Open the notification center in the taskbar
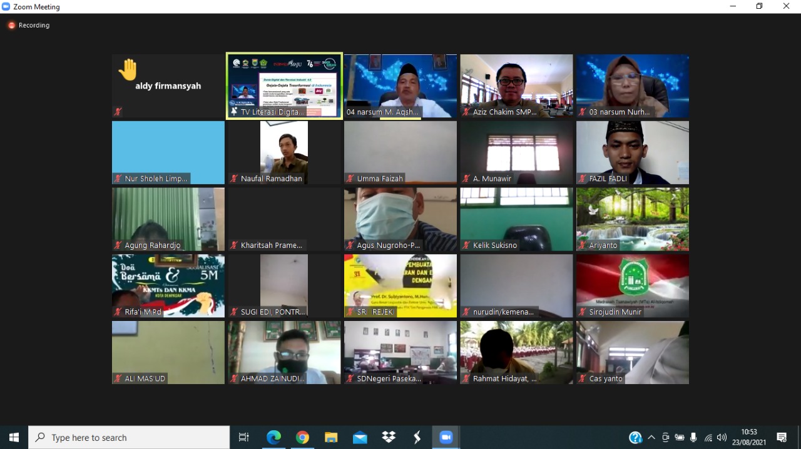 [x=782, y=438]
